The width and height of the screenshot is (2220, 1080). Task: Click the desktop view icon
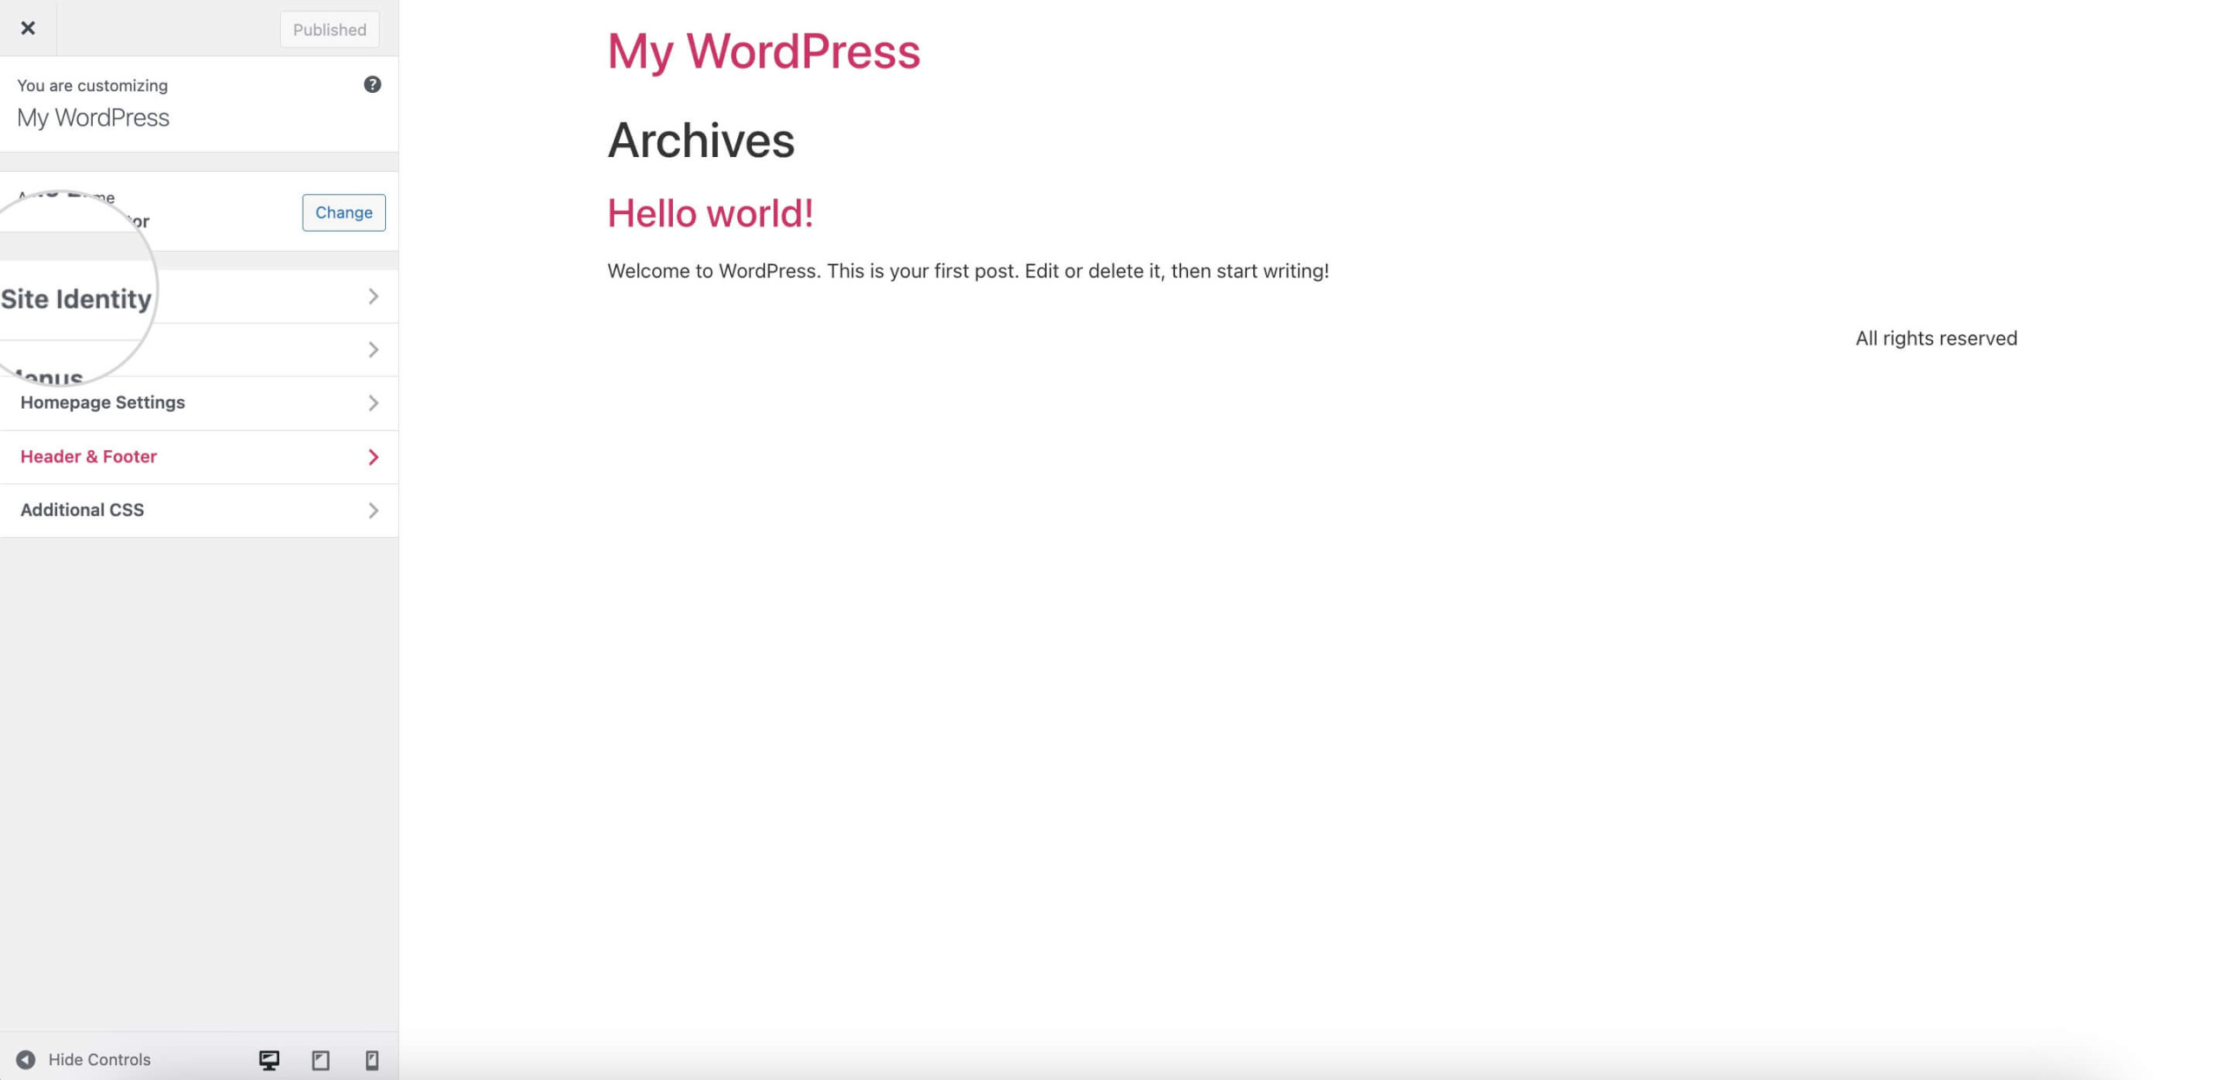pyautogui.click(x=269, y=1059)
